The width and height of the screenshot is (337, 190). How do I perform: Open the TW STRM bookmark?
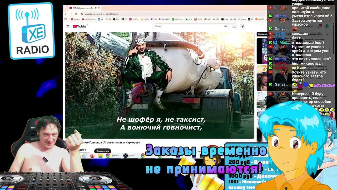(x=164, y=19)
